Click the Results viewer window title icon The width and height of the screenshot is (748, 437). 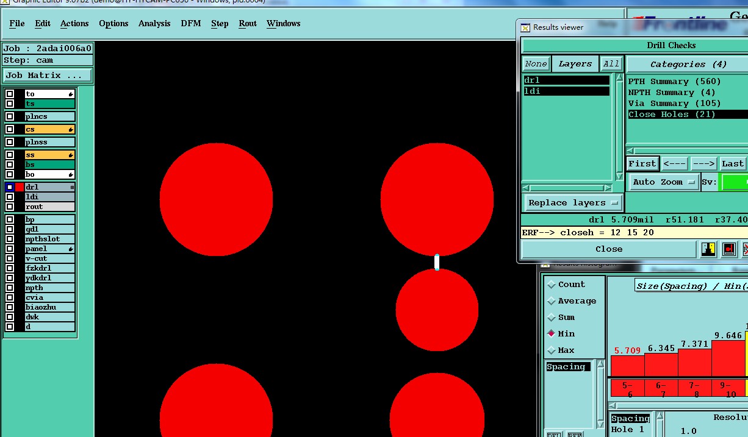click(x=525, y=27)
